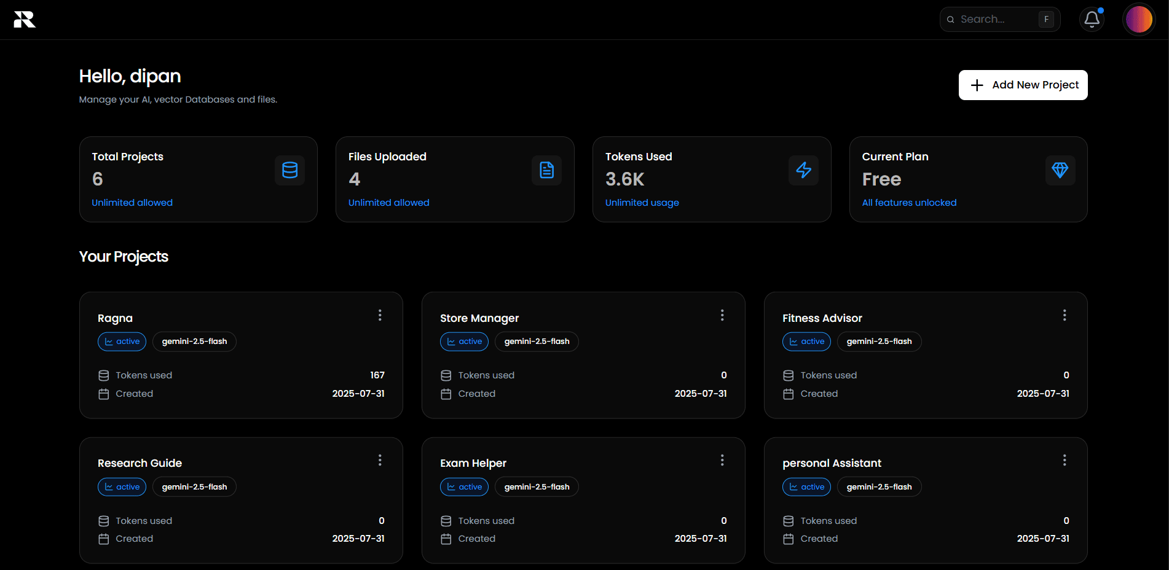Screen dimensions: 1169x570
Task: Click the file icon on Files Uploaded card
Action: pyautogui.click(x=546, y=170)
